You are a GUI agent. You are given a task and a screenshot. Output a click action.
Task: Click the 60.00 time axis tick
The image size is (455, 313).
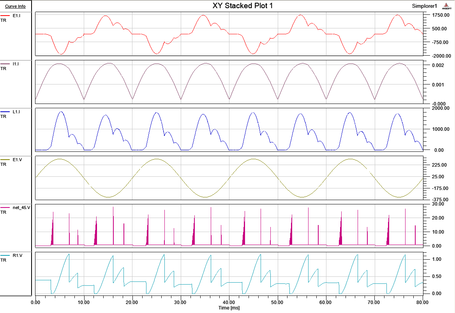coord(325,302)
